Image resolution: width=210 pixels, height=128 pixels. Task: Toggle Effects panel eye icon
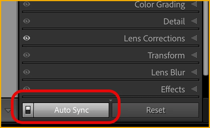point(27,88)
